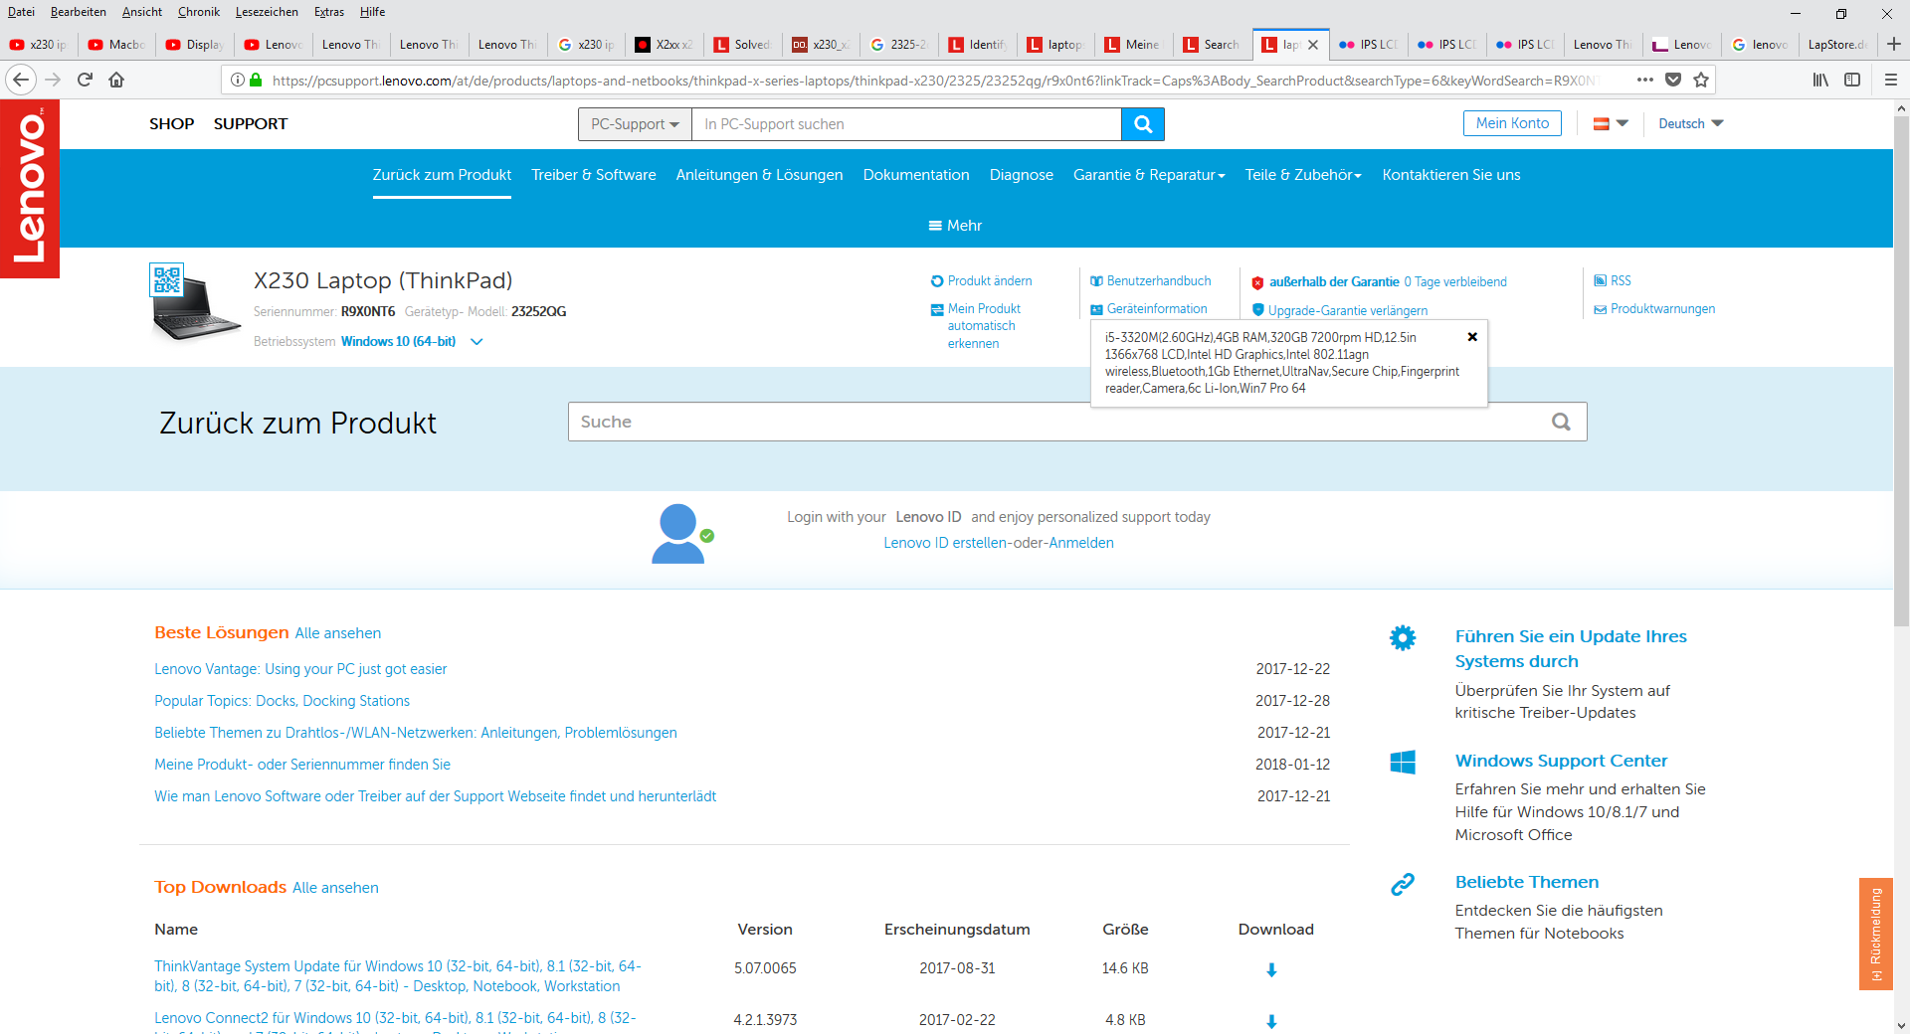The image size is (1910, 1034).
Task: Click the site security padlock icon
Action: click(256, 80)
